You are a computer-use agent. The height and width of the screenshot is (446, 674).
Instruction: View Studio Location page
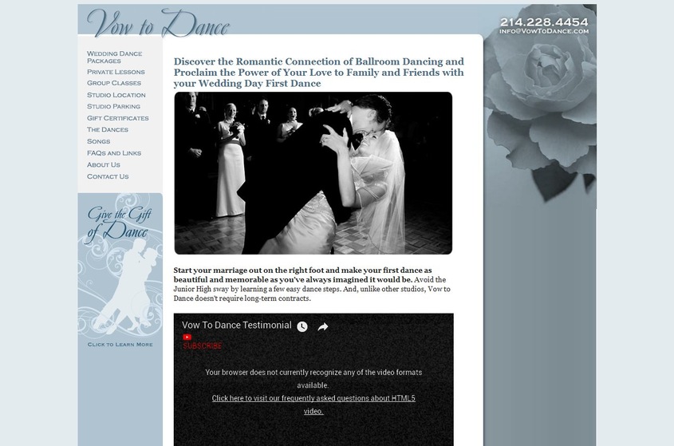click(116, 95)
